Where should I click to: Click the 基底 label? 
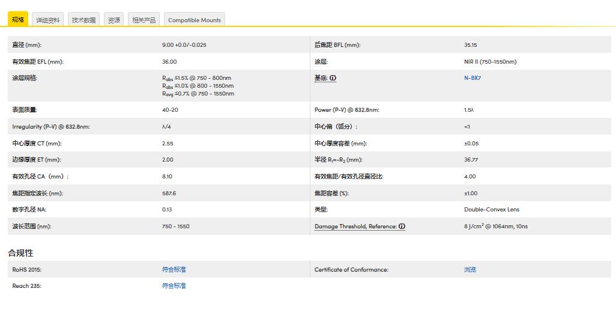click(x=321, y=78)
